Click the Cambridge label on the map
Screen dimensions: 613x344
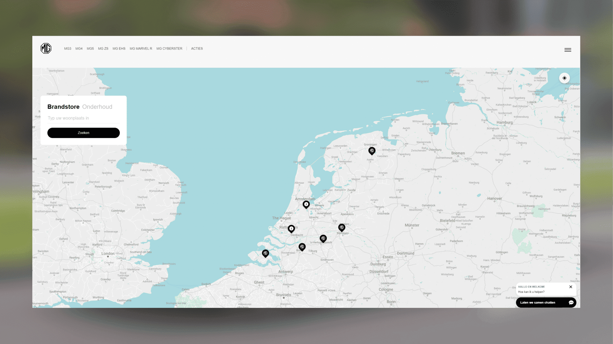(x=118, y=211)
